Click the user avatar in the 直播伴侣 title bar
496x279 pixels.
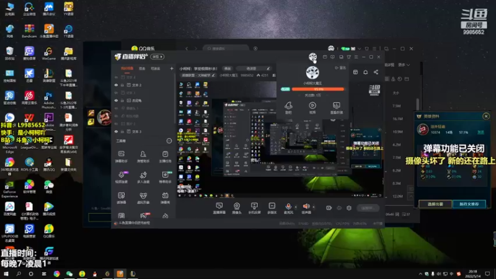pyautogui.click(x=312, y=57)
